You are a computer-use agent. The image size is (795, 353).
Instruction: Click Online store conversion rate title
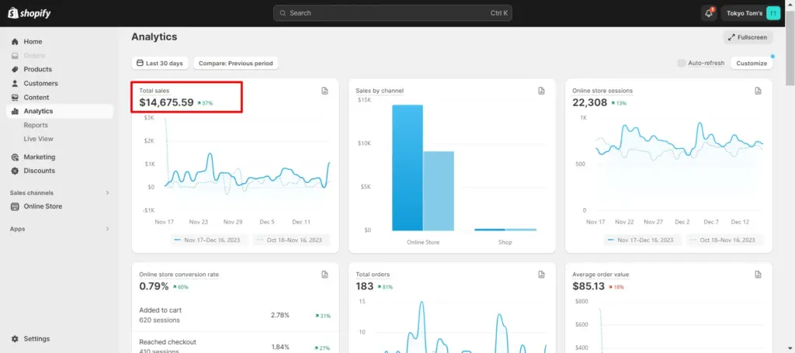[x=179, y=275]
